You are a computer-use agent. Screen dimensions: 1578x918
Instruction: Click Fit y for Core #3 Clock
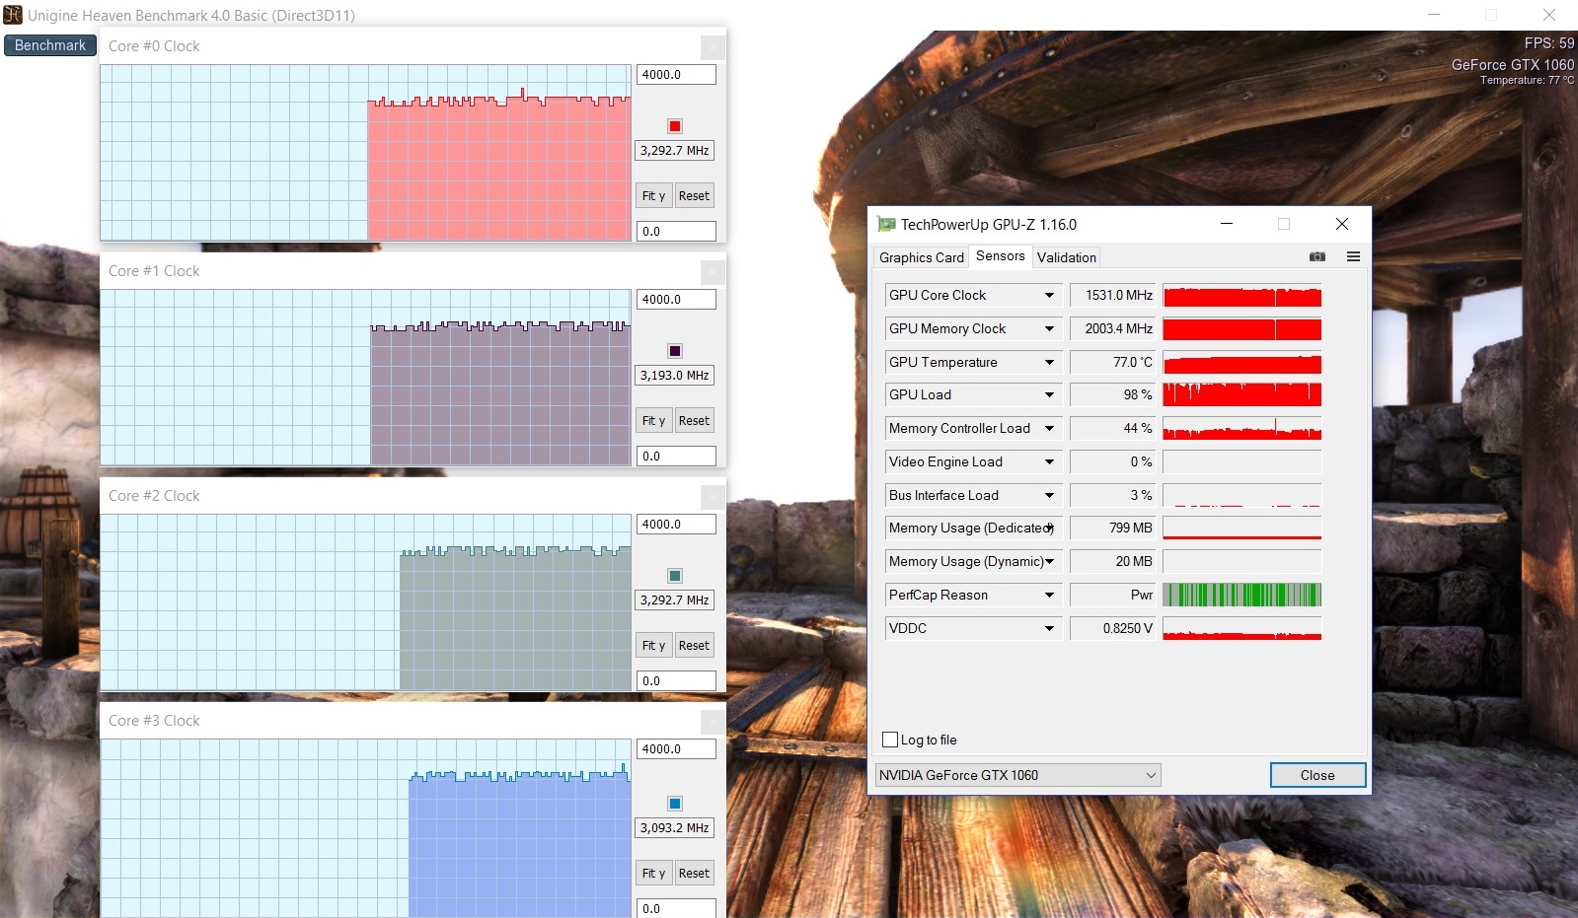click(x=653, y=874)
